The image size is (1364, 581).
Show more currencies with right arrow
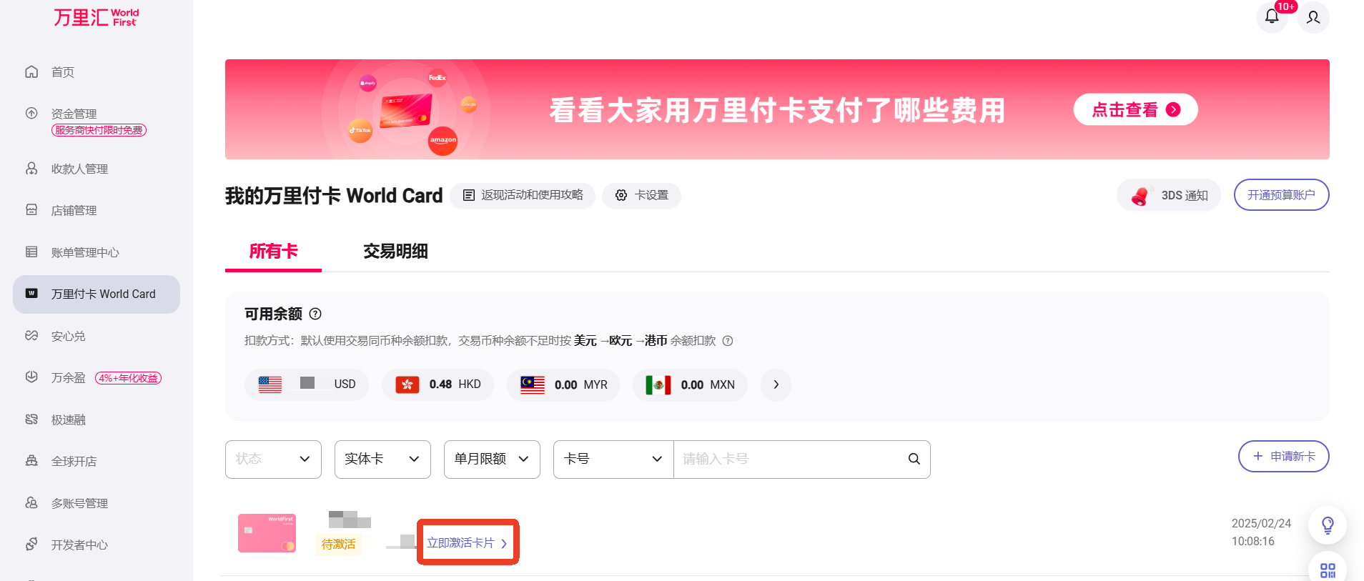point(776,384)
